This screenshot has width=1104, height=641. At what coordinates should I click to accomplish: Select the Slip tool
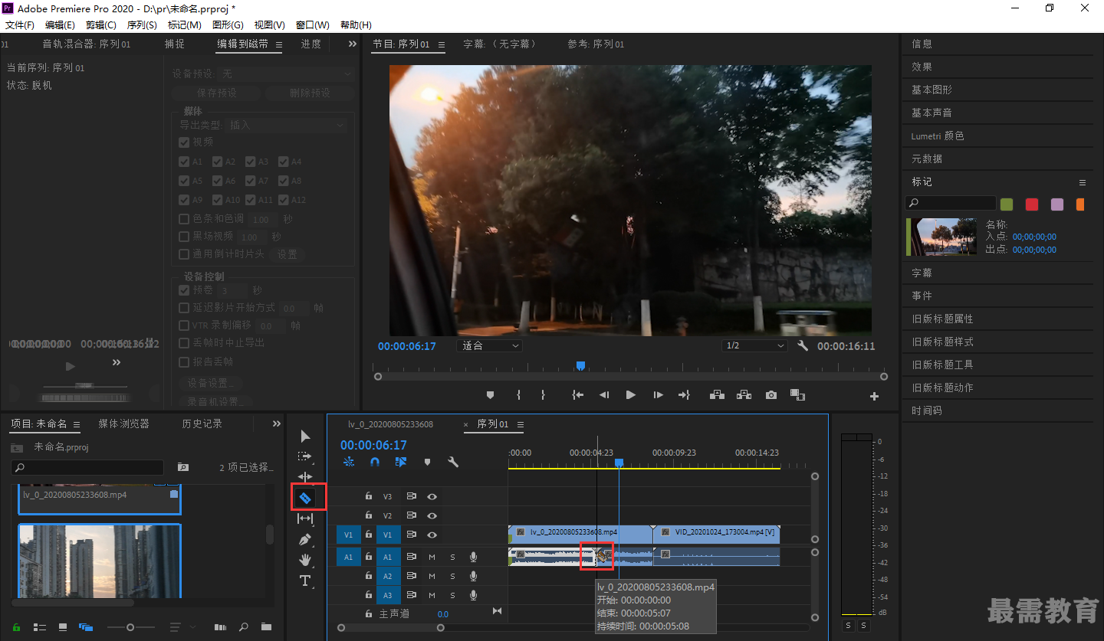pos(305,518)
